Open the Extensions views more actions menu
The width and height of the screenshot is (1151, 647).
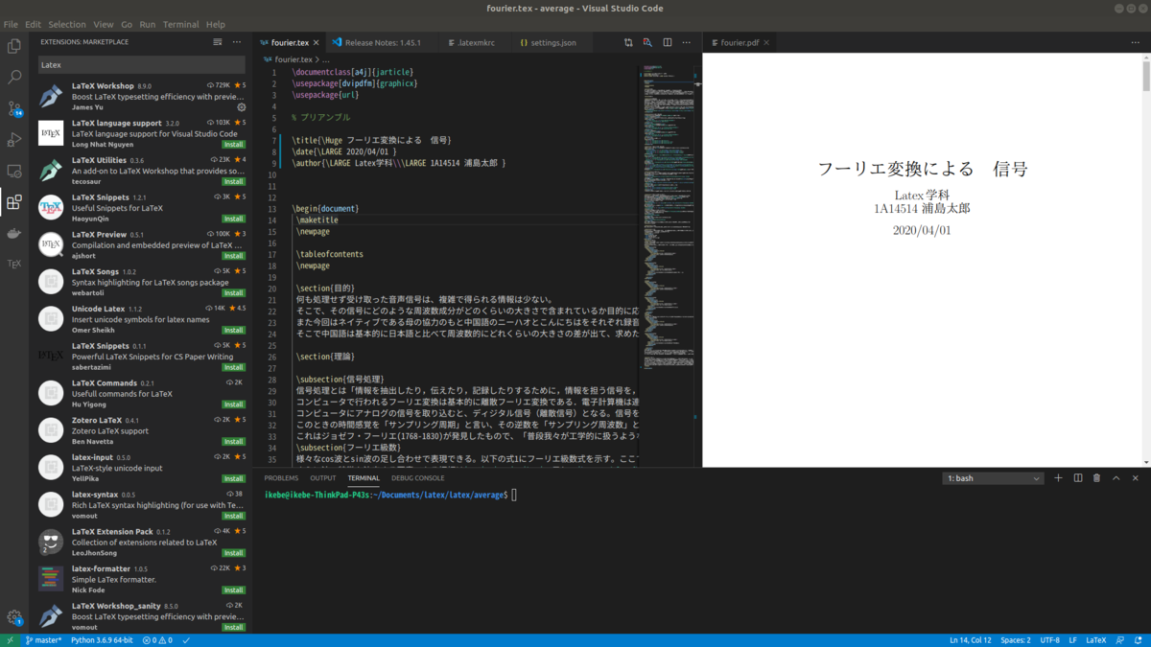[x=236, y=41]
